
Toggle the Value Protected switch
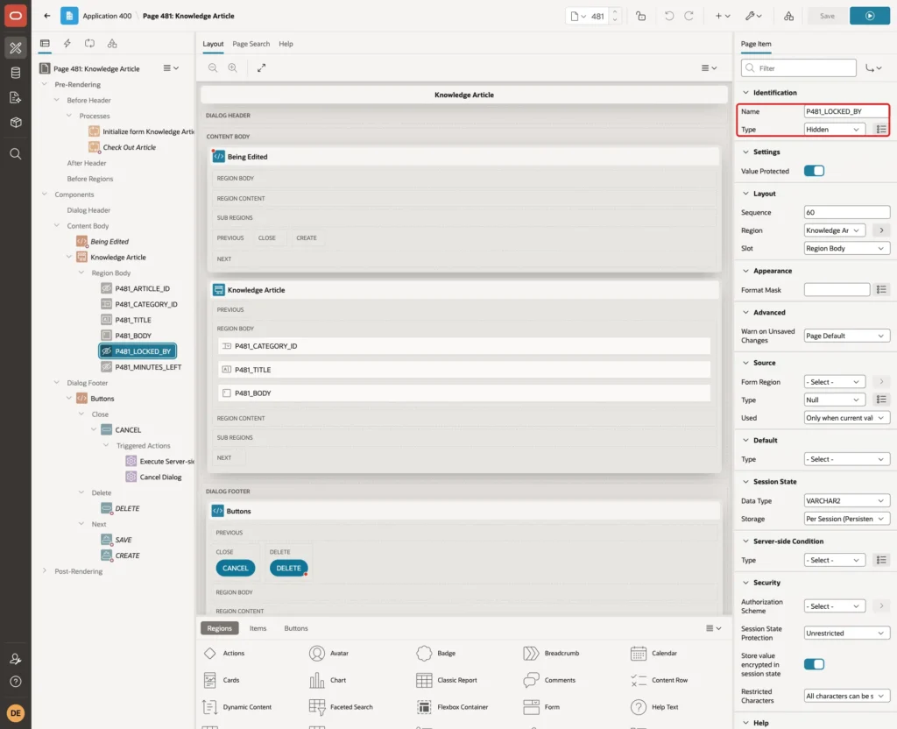point(814,171)
